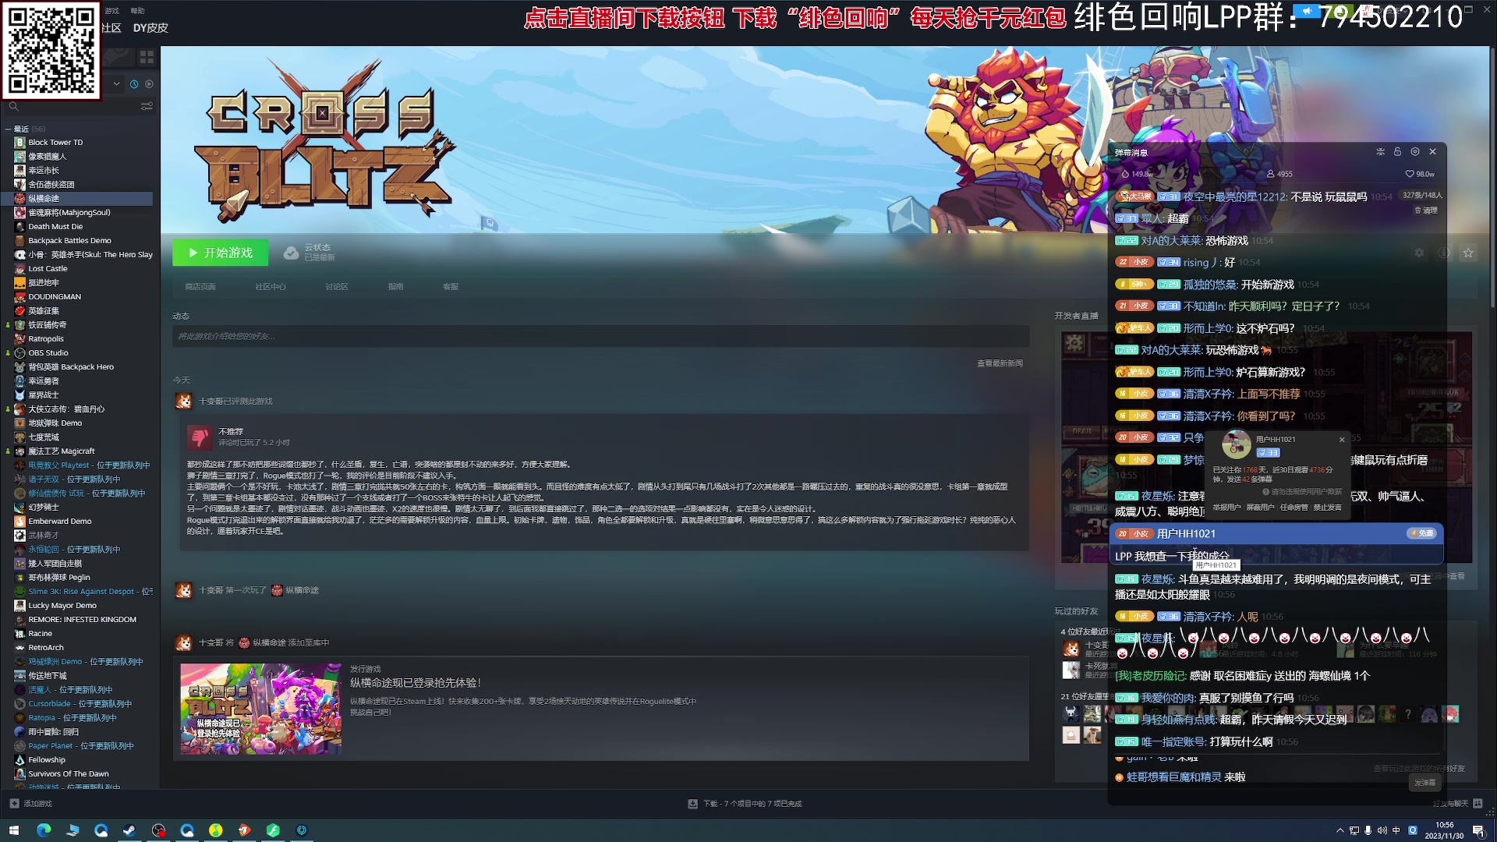Open the friends and chat icon
The image size is (1497, 842).
(x=1478, y=804)
